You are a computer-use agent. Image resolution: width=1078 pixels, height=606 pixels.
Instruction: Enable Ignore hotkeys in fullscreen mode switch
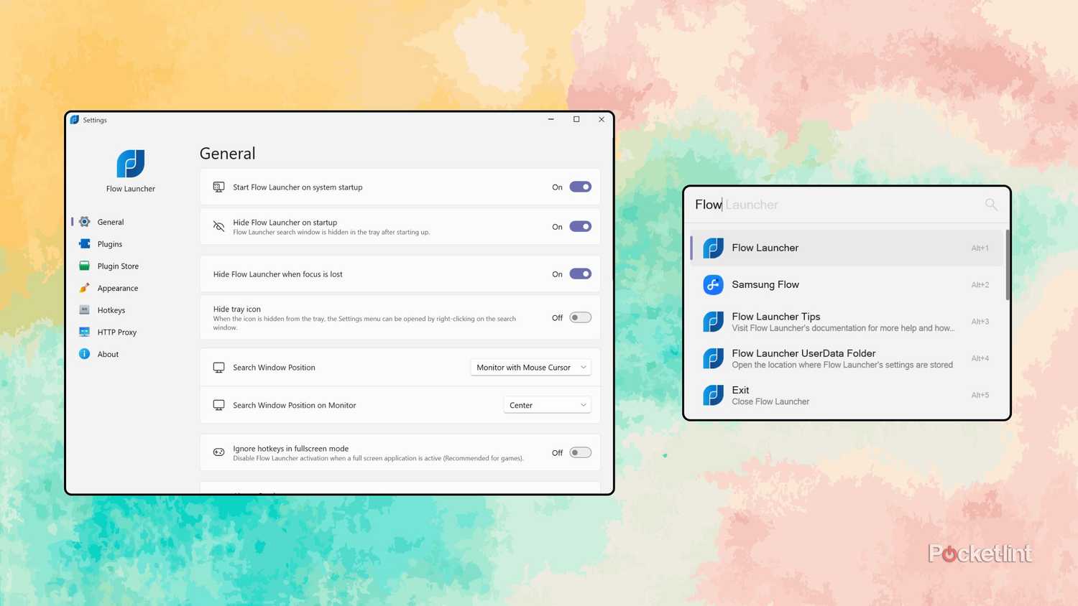580,452
